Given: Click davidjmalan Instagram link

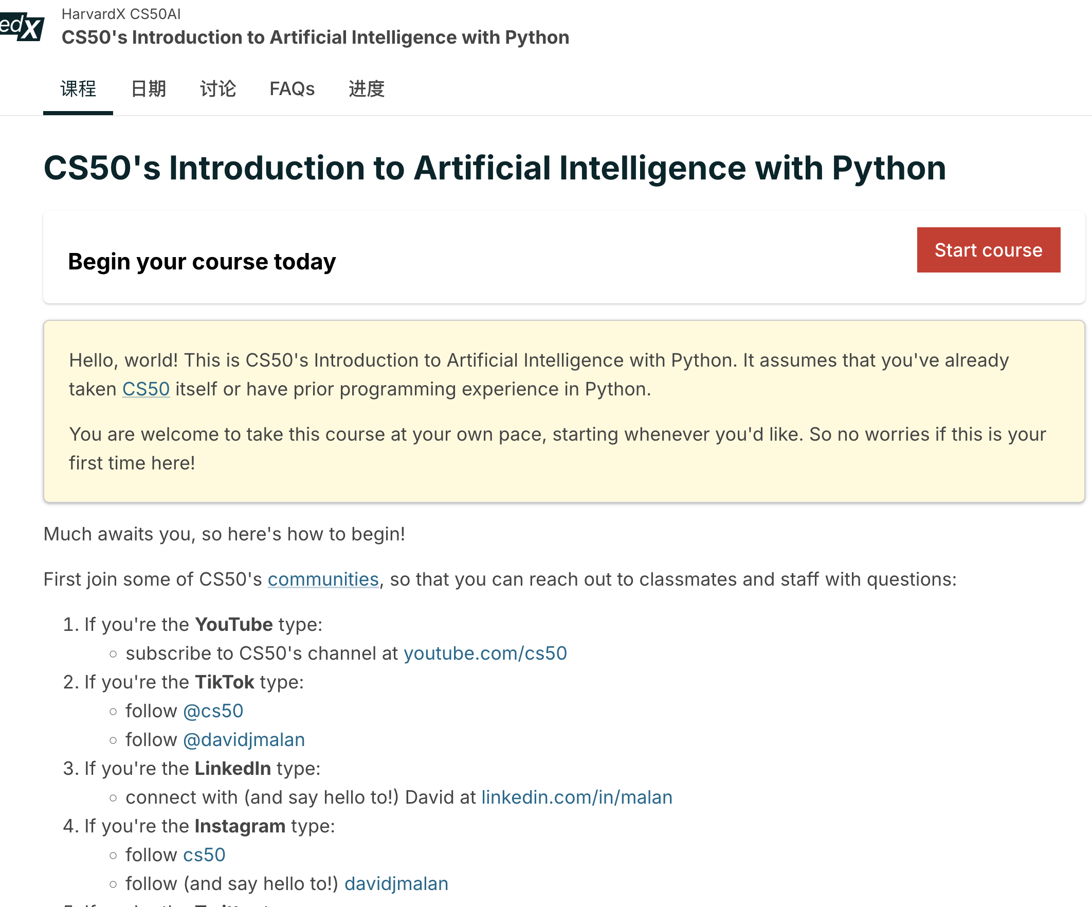Looking at the screenshot, I should 396,883.
